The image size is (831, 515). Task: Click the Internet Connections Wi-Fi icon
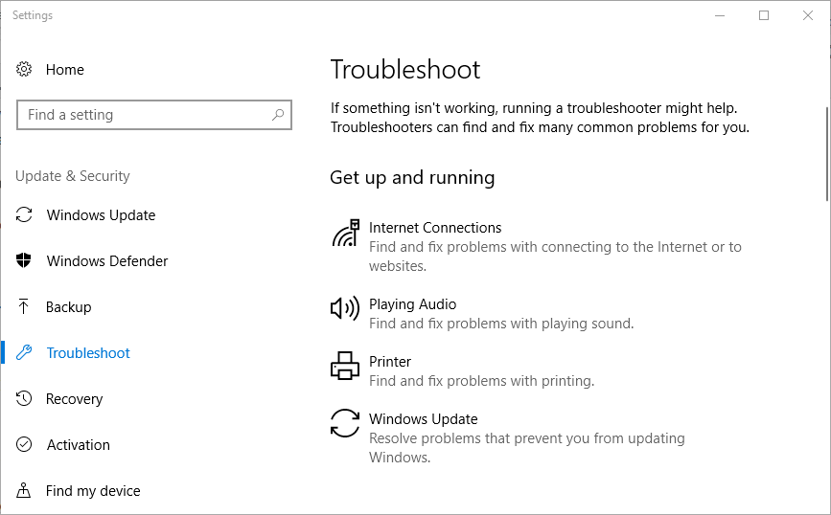[x=345, y=235]
